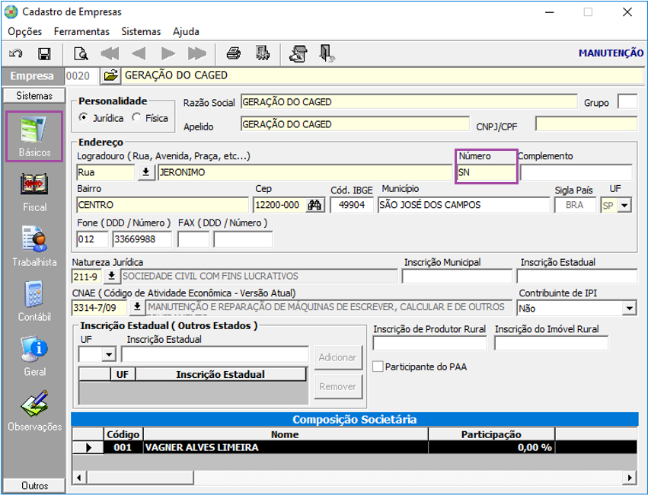Open the Trabalhista sidebar section
The image size is (648, 496).
(34, 247)
